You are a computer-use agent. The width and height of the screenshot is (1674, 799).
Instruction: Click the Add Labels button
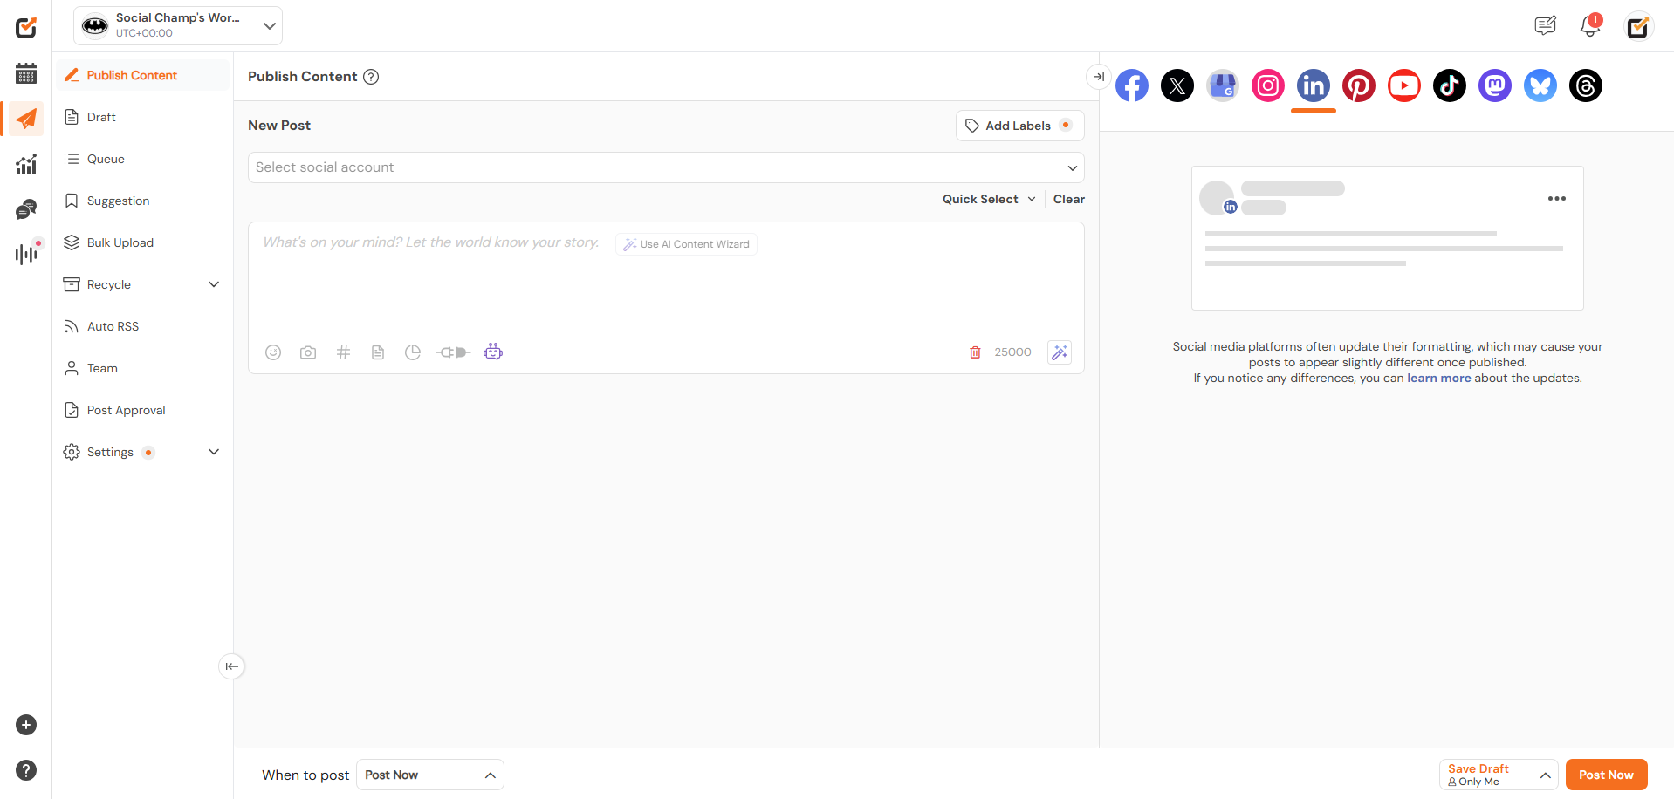point(1019,126)
